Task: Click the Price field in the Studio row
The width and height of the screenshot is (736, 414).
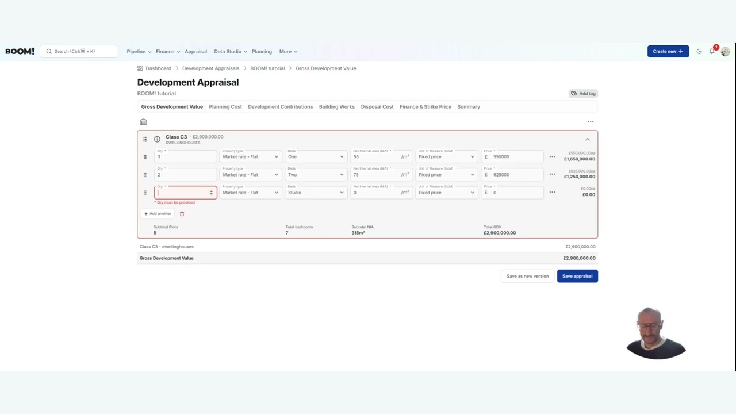Action: [512, 192]
